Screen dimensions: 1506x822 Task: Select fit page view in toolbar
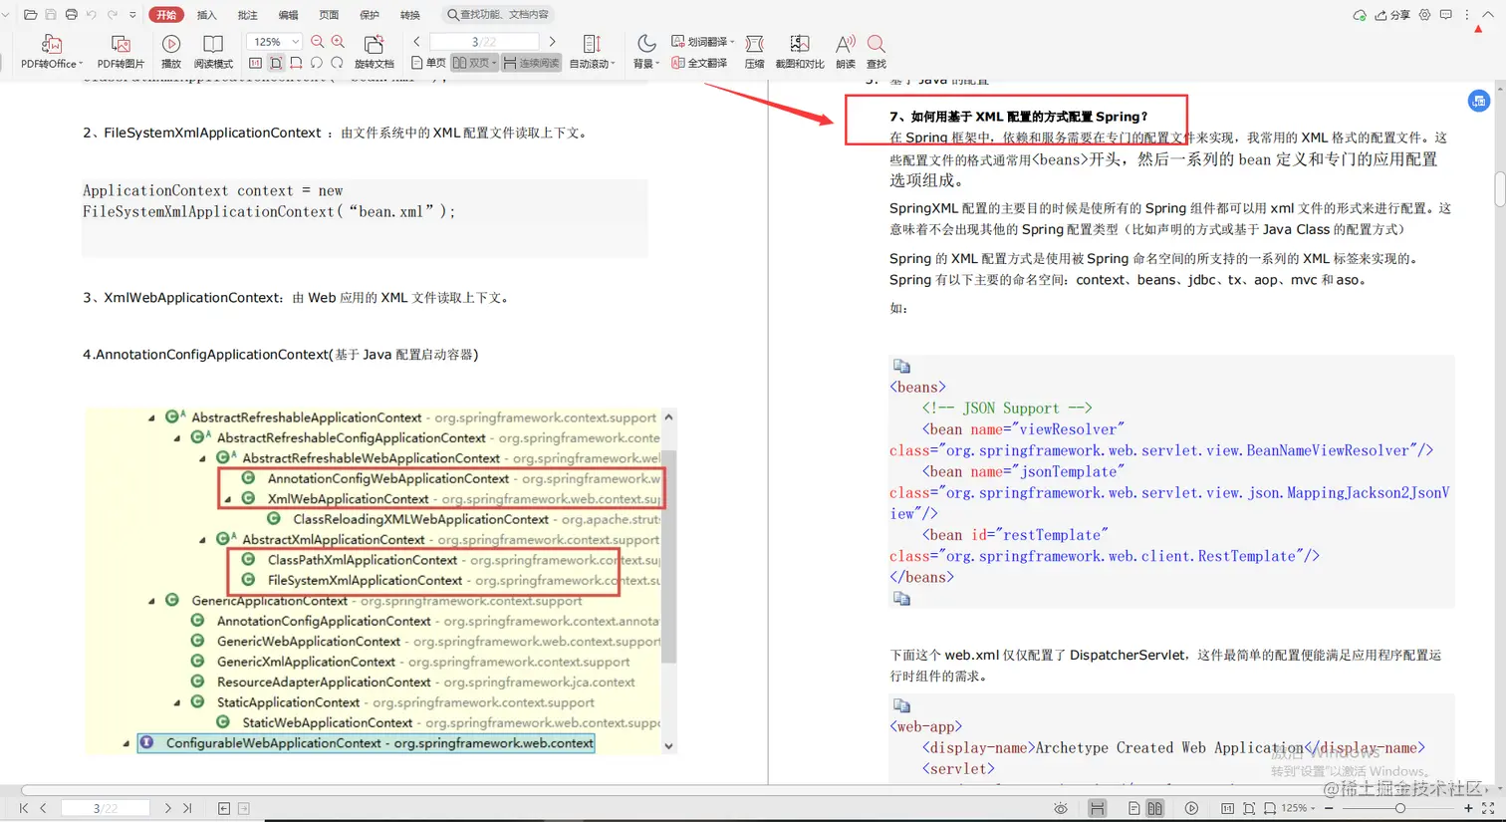[x=276, y=63]
